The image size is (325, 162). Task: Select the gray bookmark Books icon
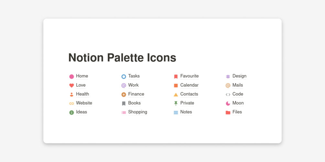pyautogui.click(x=124, y=103)
